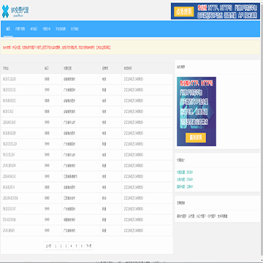Click the first link in the bottom sidebar box
This screenshot has height=263, width=263.
click(x=182, y=216)
